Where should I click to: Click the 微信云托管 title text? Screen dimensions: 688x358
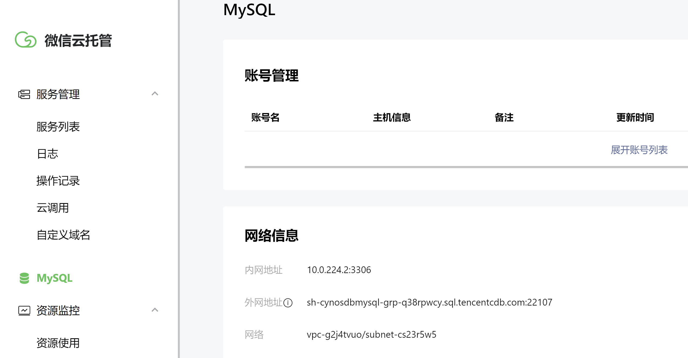click(78, 41)
